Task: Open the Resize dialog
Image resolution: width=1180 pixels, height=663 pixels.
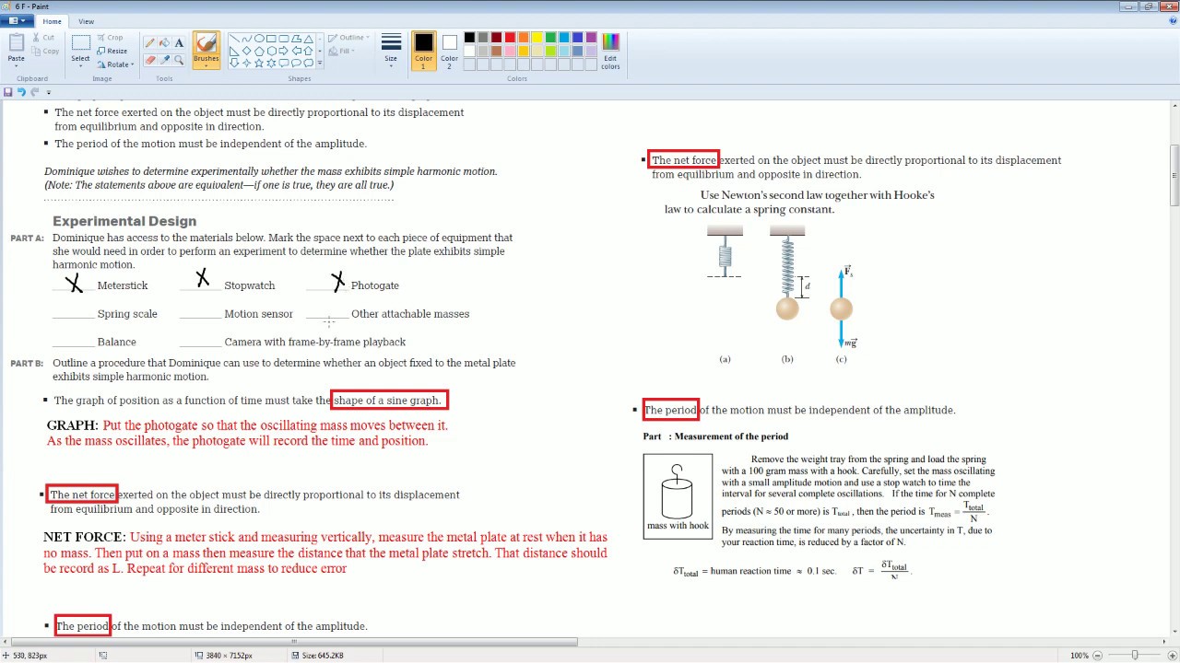Action: [112, 51]
